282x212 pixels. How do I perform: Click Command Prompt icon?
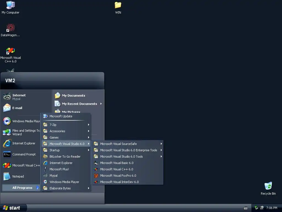point(7,154)
